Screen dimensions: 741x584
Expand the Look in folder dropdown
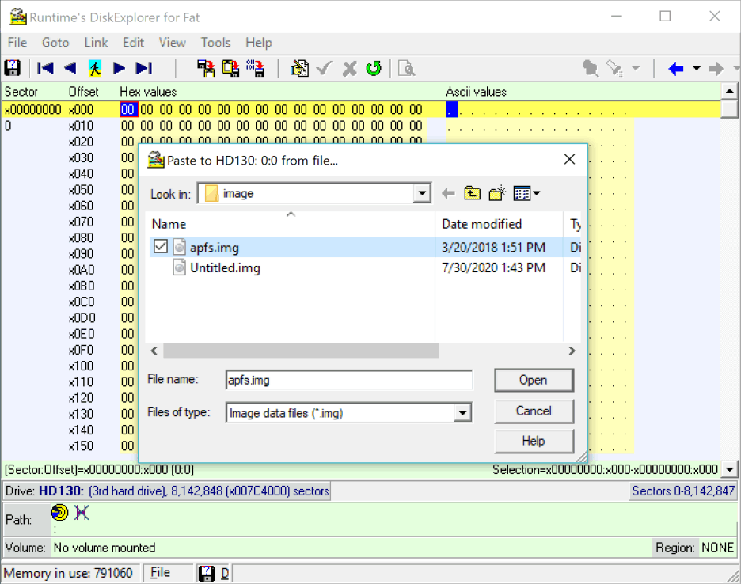point(422,193)
